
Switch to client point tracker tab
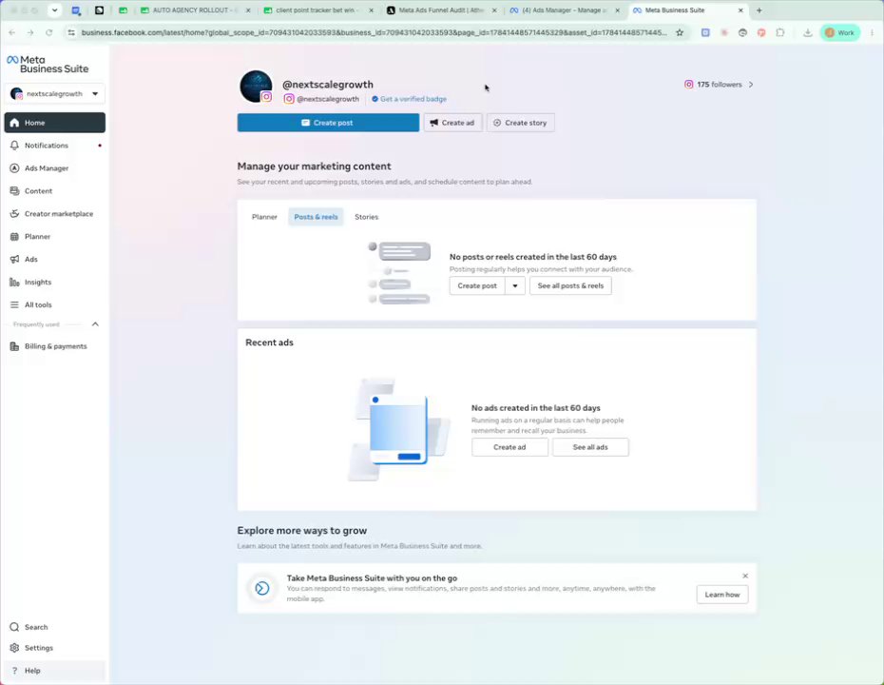point(318,10)
